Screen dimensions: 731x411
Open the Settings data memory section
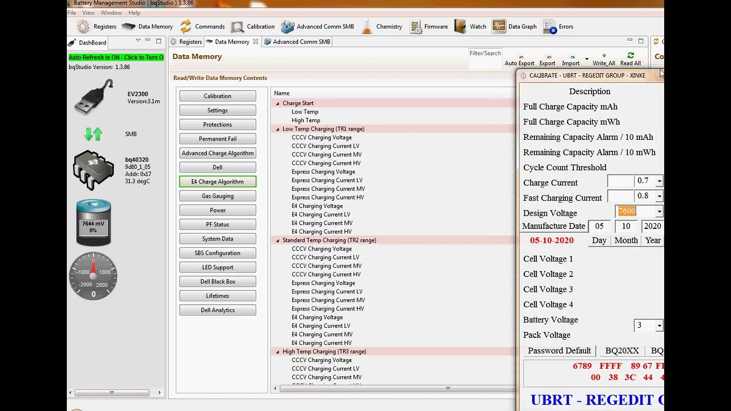point(218,110)
